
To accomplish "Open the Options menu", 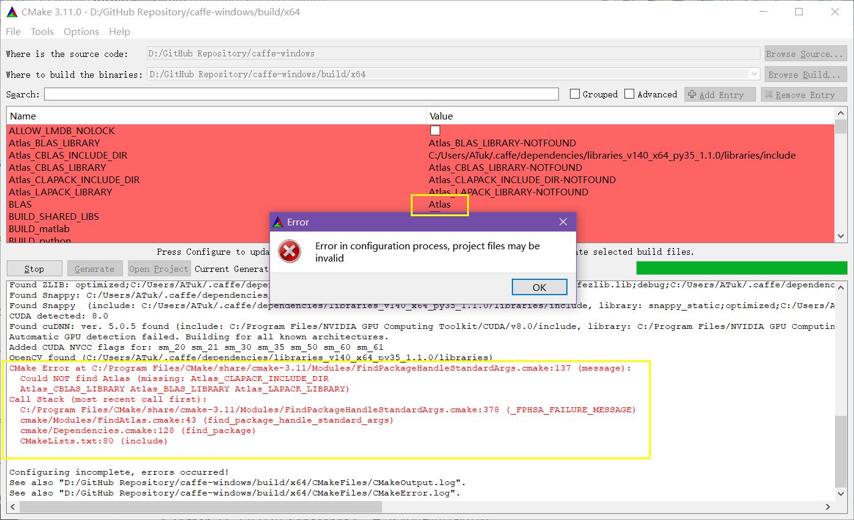I will [81, 31].
